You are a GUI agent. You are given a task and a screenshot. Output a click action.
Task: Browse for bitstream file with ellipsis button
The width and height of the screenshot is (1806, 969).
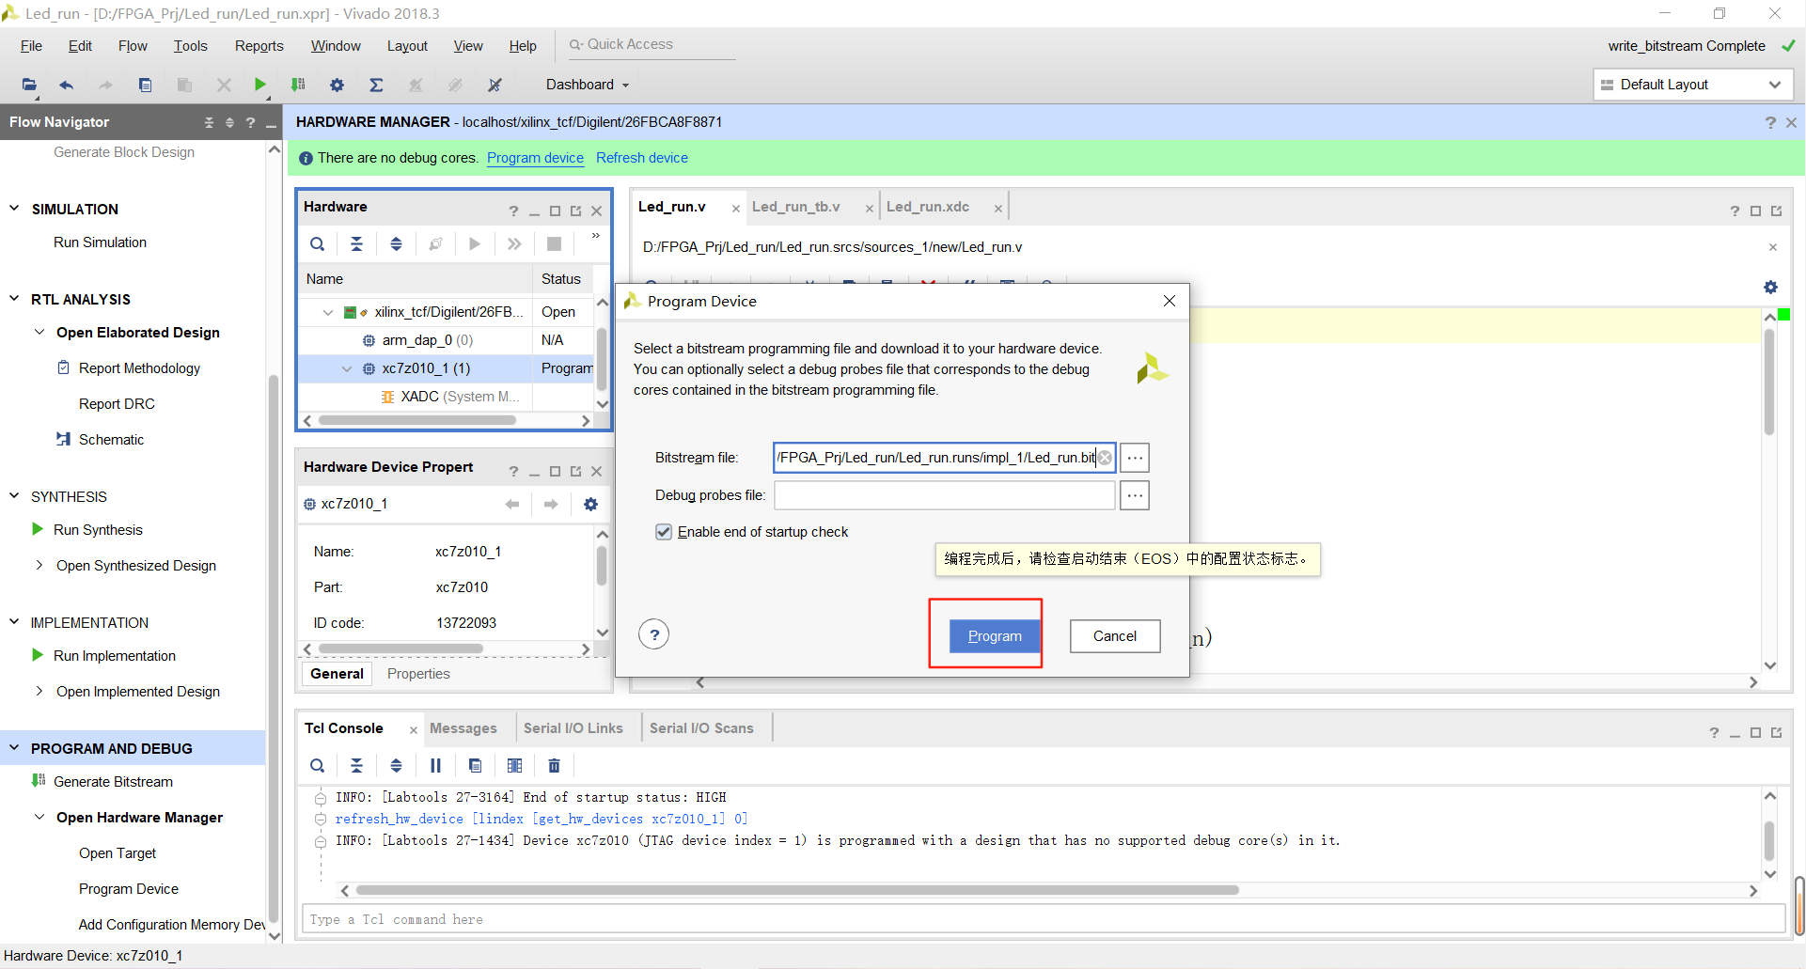pyautogui.click(x=1135, y=458)
